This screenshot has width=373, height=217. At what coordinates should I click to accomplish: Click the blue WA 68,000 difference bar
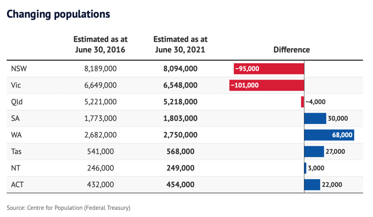pyautogui.click(x=329, y=135)
